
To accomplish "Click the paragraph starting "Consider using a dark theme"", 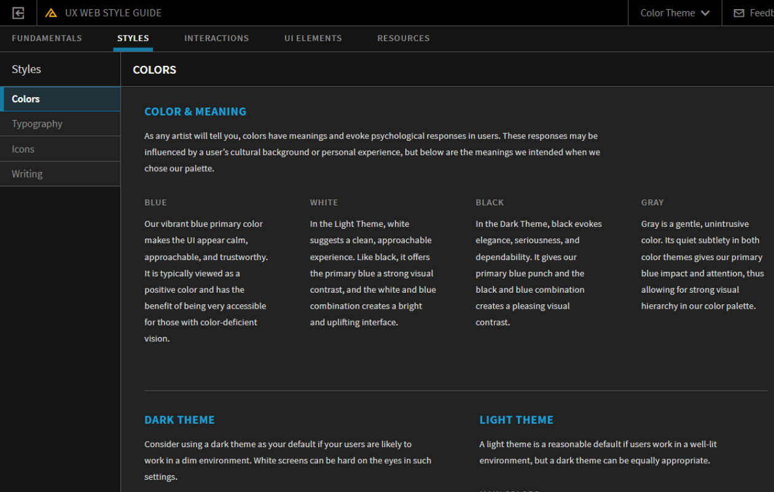I will click(288, 460).
